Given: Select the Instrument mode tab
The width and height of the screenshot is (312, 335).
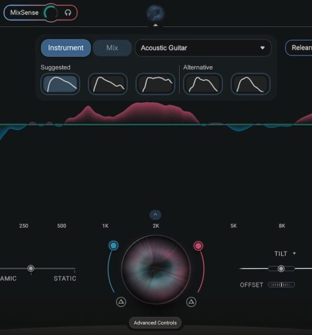Looking at the screenshot, I should (66, 48).
